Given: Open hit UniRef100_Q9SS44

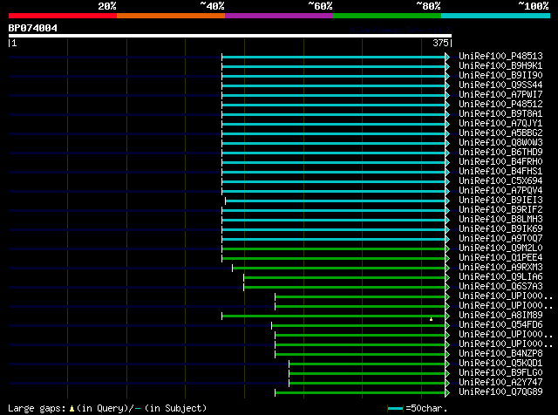Looking at the screenshot, I should coord(500,85).
